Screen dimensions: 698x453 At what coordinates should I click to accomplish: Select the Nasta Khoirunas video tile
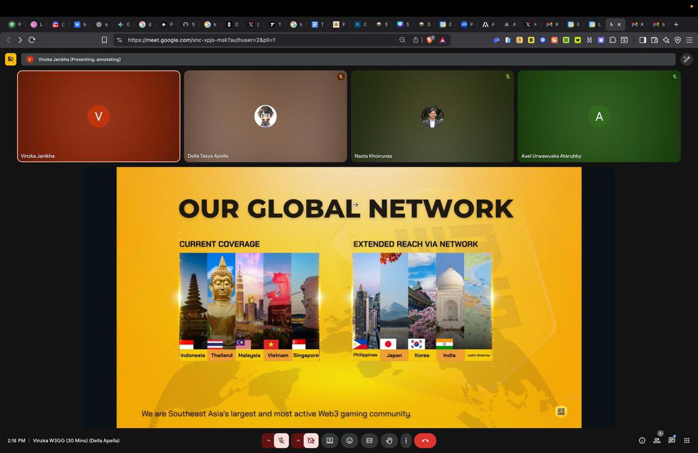tap(432, 116)
